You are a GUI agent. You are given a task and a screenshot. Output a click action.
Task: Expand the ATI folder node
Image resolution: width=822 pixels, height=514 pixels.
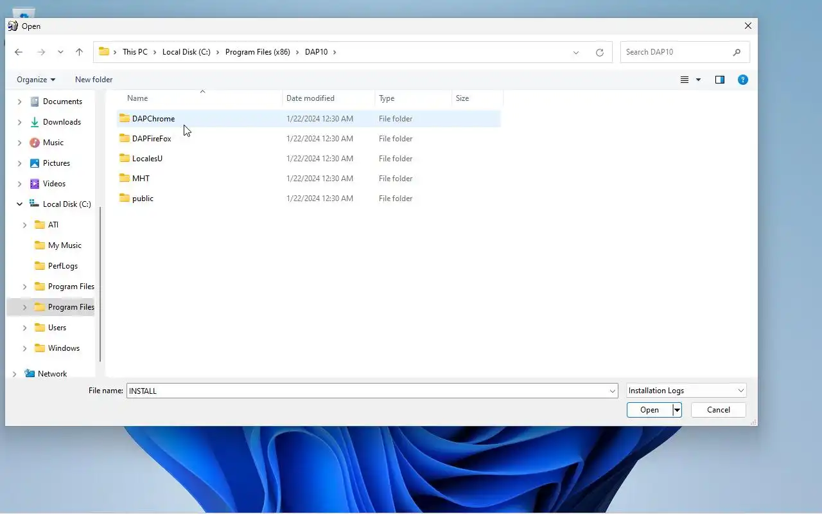coord(24,225)
